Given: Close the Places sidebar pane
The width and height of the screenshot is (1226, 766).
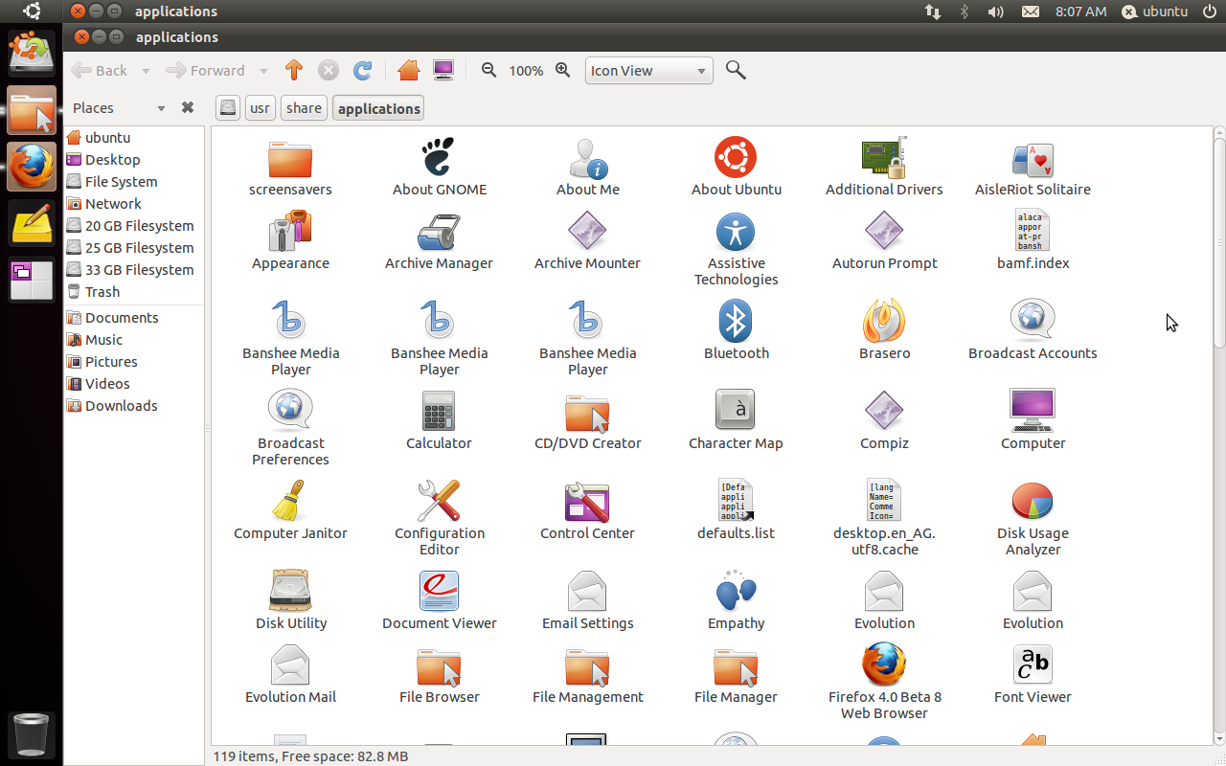Looking at the screenshot, I should coord(188,108).
